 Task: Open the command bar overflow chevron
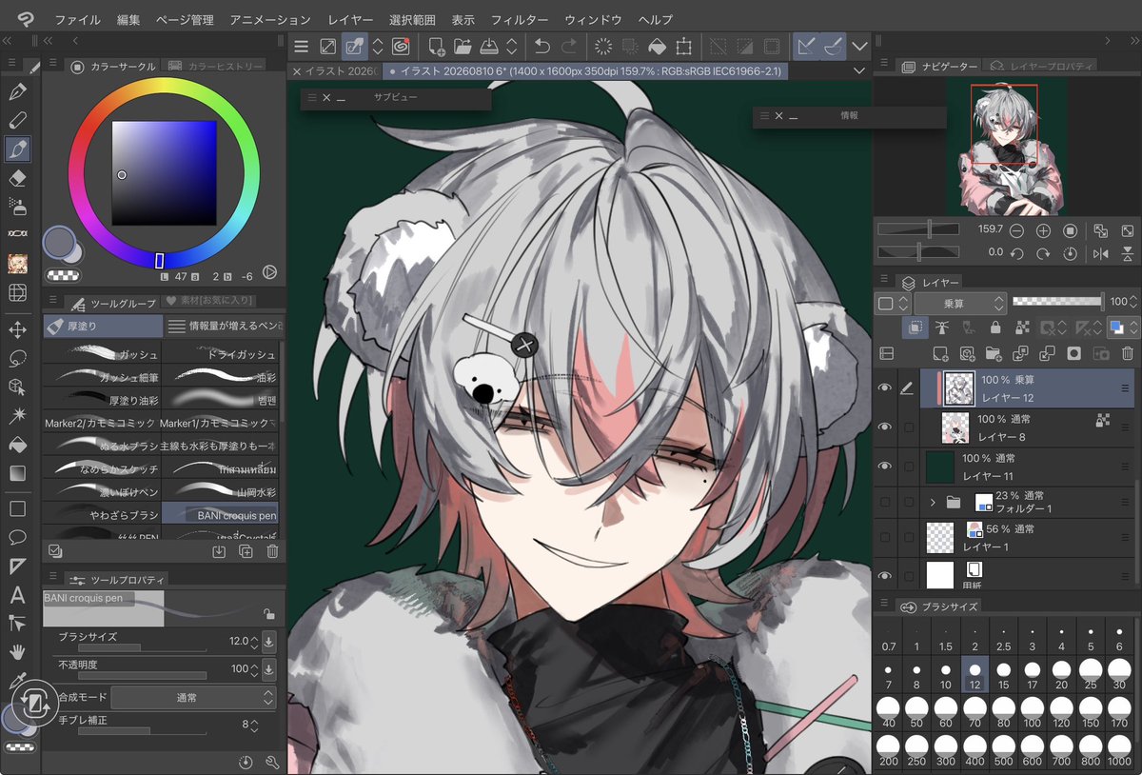(859, 46)
